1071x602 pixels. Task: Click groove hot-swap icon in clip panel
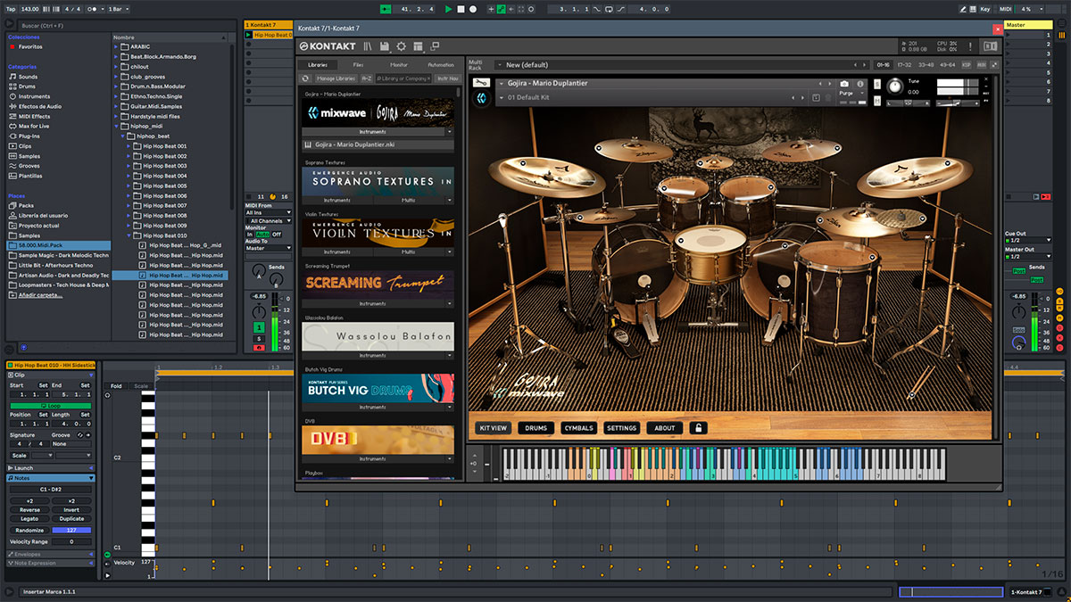click(79, 434)
